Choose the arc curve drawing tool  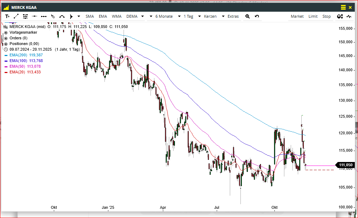pyautogui.click(x=62, y=16)
